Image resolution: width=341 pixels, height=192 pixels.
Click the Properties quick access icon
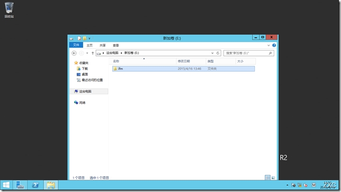click(x=79, y=39)
